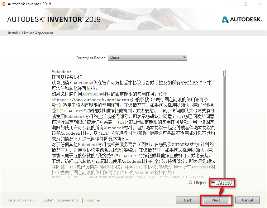Click the dropdown arrow next to China

(x=184, y=57)
